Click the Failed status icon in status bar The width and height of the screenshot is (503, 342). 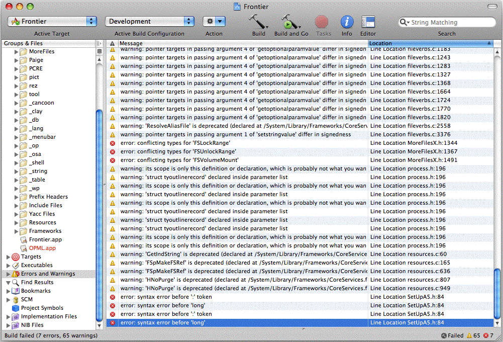click(444, 335)
